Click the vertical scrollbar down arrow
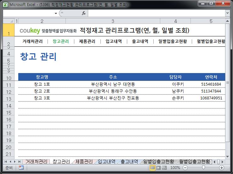233x174 pixels. [227, 156]
